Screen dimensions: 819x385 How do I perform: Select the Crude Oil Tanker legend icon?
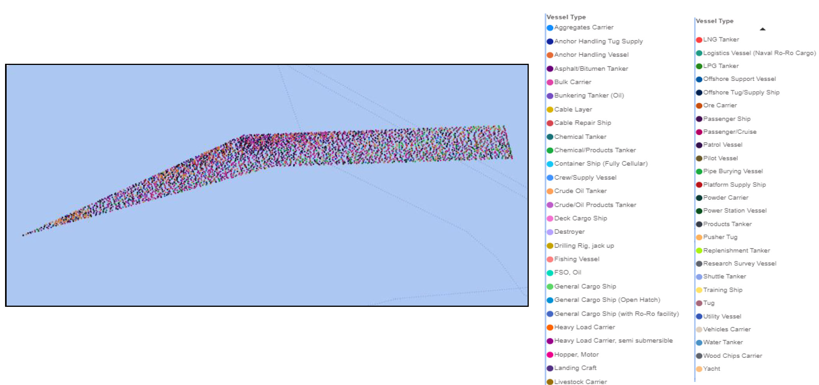(x=550, y=191)
